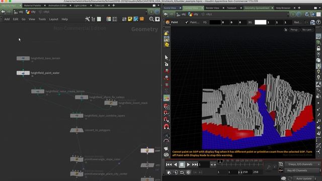Screen dimensions: 322x181
Task: Open the 0 keys, 0/0 channels dropdown
Action: (302, 164)
